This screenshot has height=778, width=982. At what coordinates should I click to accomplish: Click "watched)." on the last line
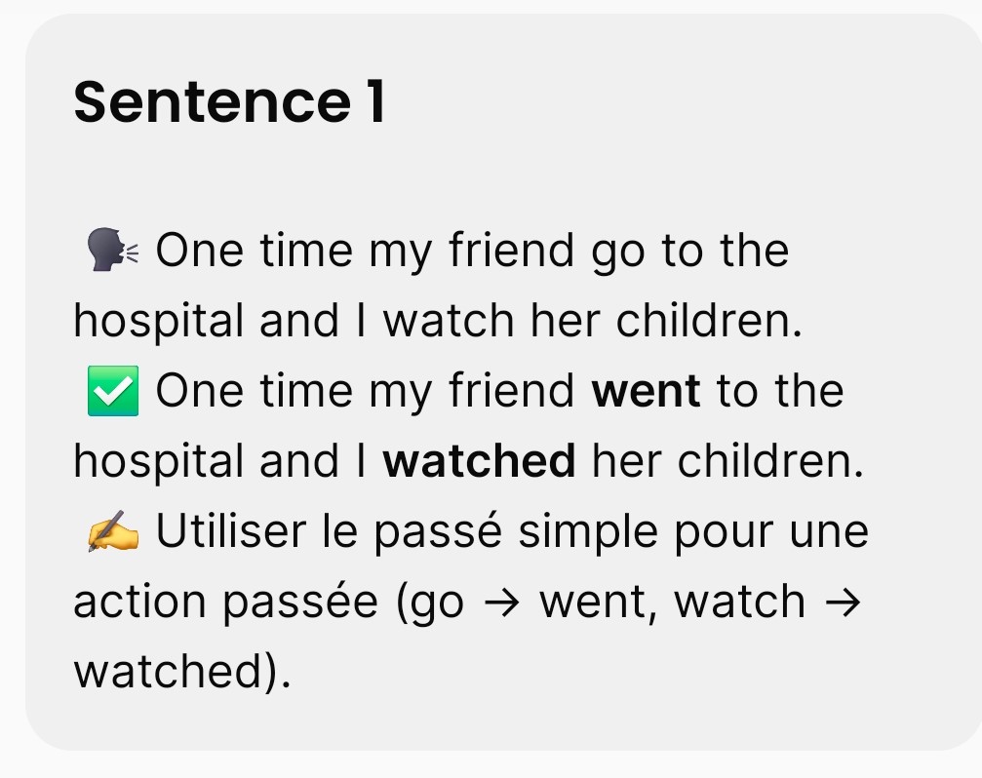coord(182,673)
